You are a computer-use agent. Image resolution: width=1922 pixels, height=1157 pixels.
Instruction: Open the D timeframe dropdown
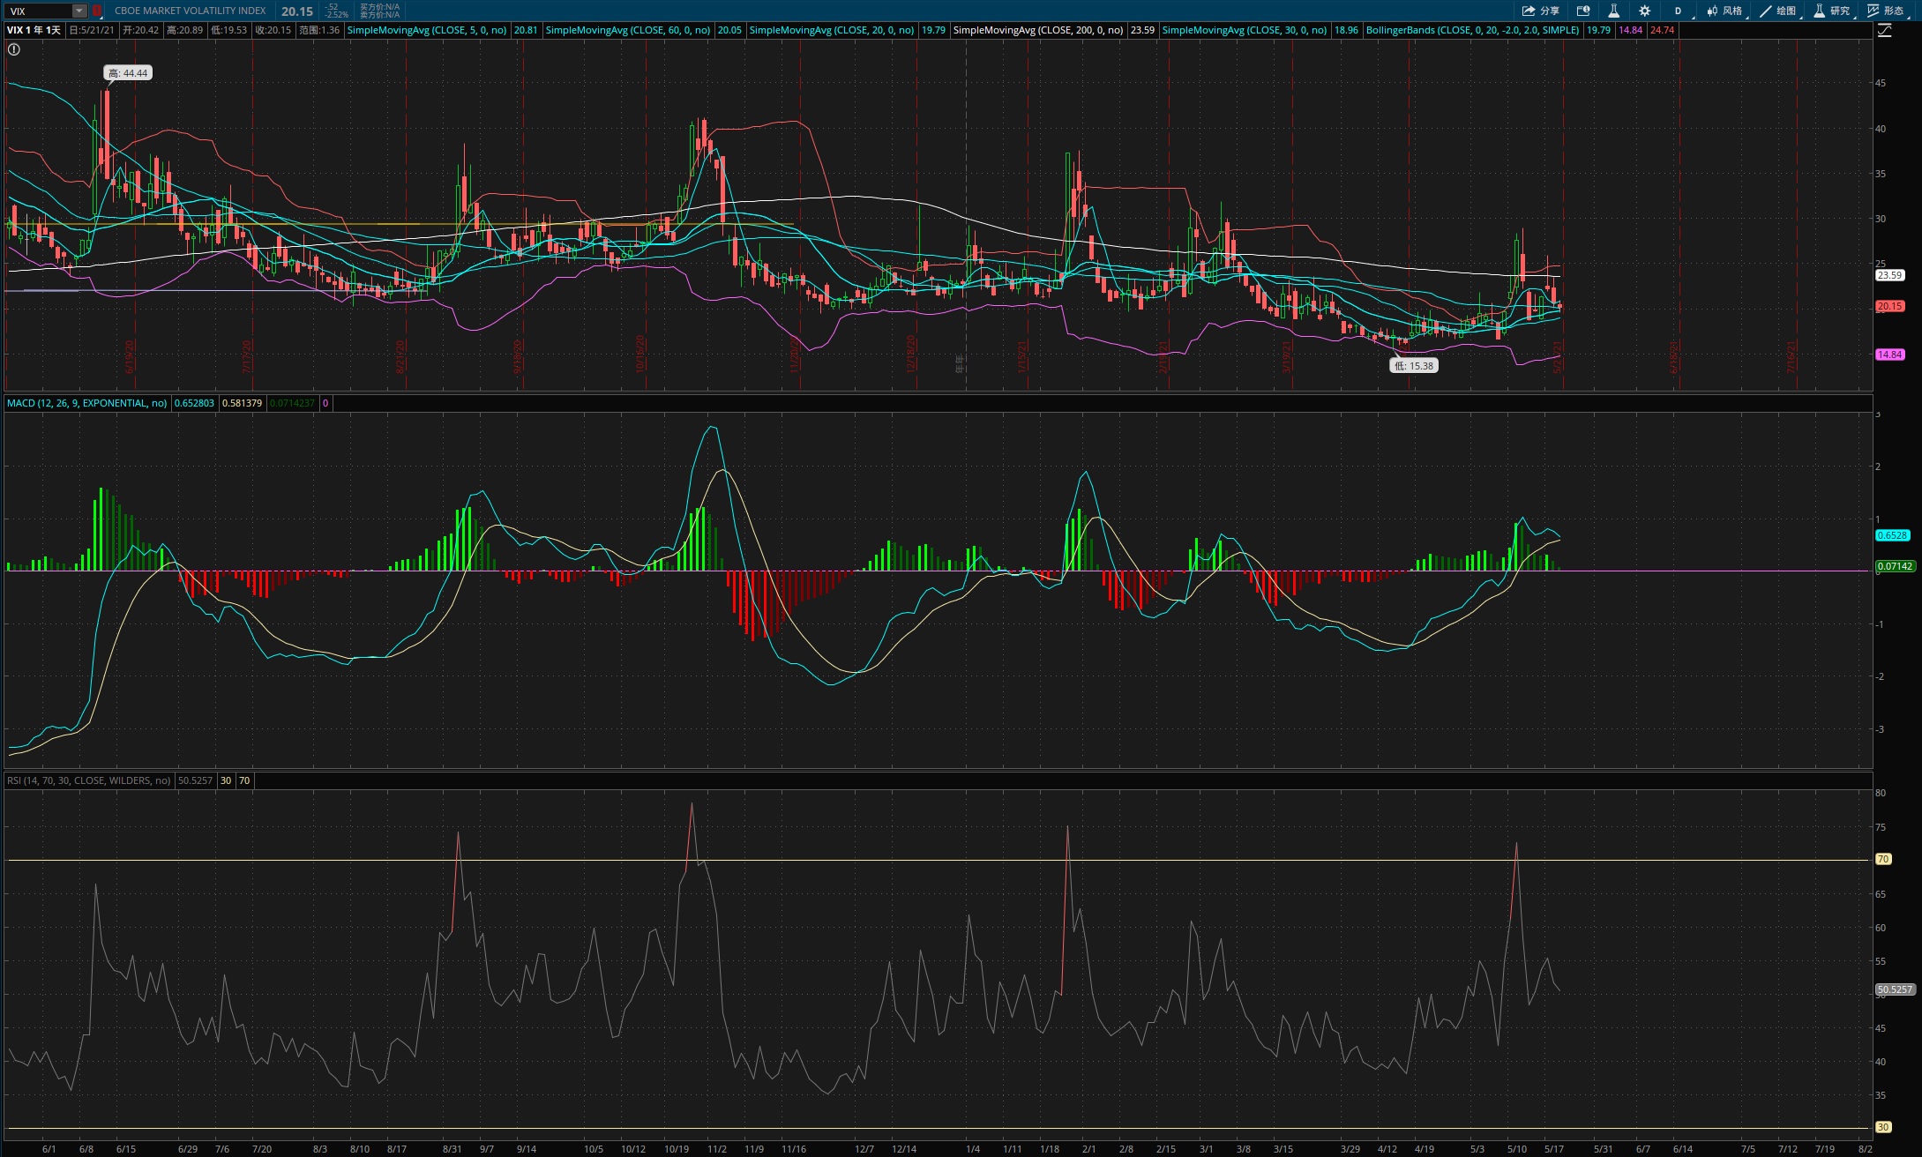tap(1679, 11)
